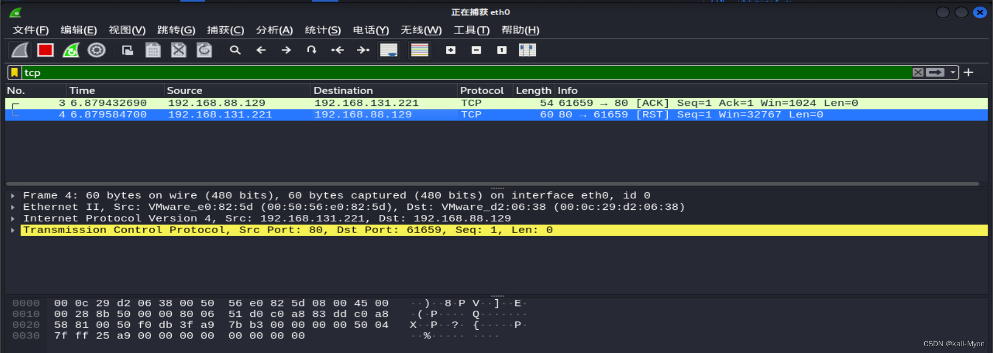Sort by the Protocol column header
This screenshot has height=353, width=993.
485,90
